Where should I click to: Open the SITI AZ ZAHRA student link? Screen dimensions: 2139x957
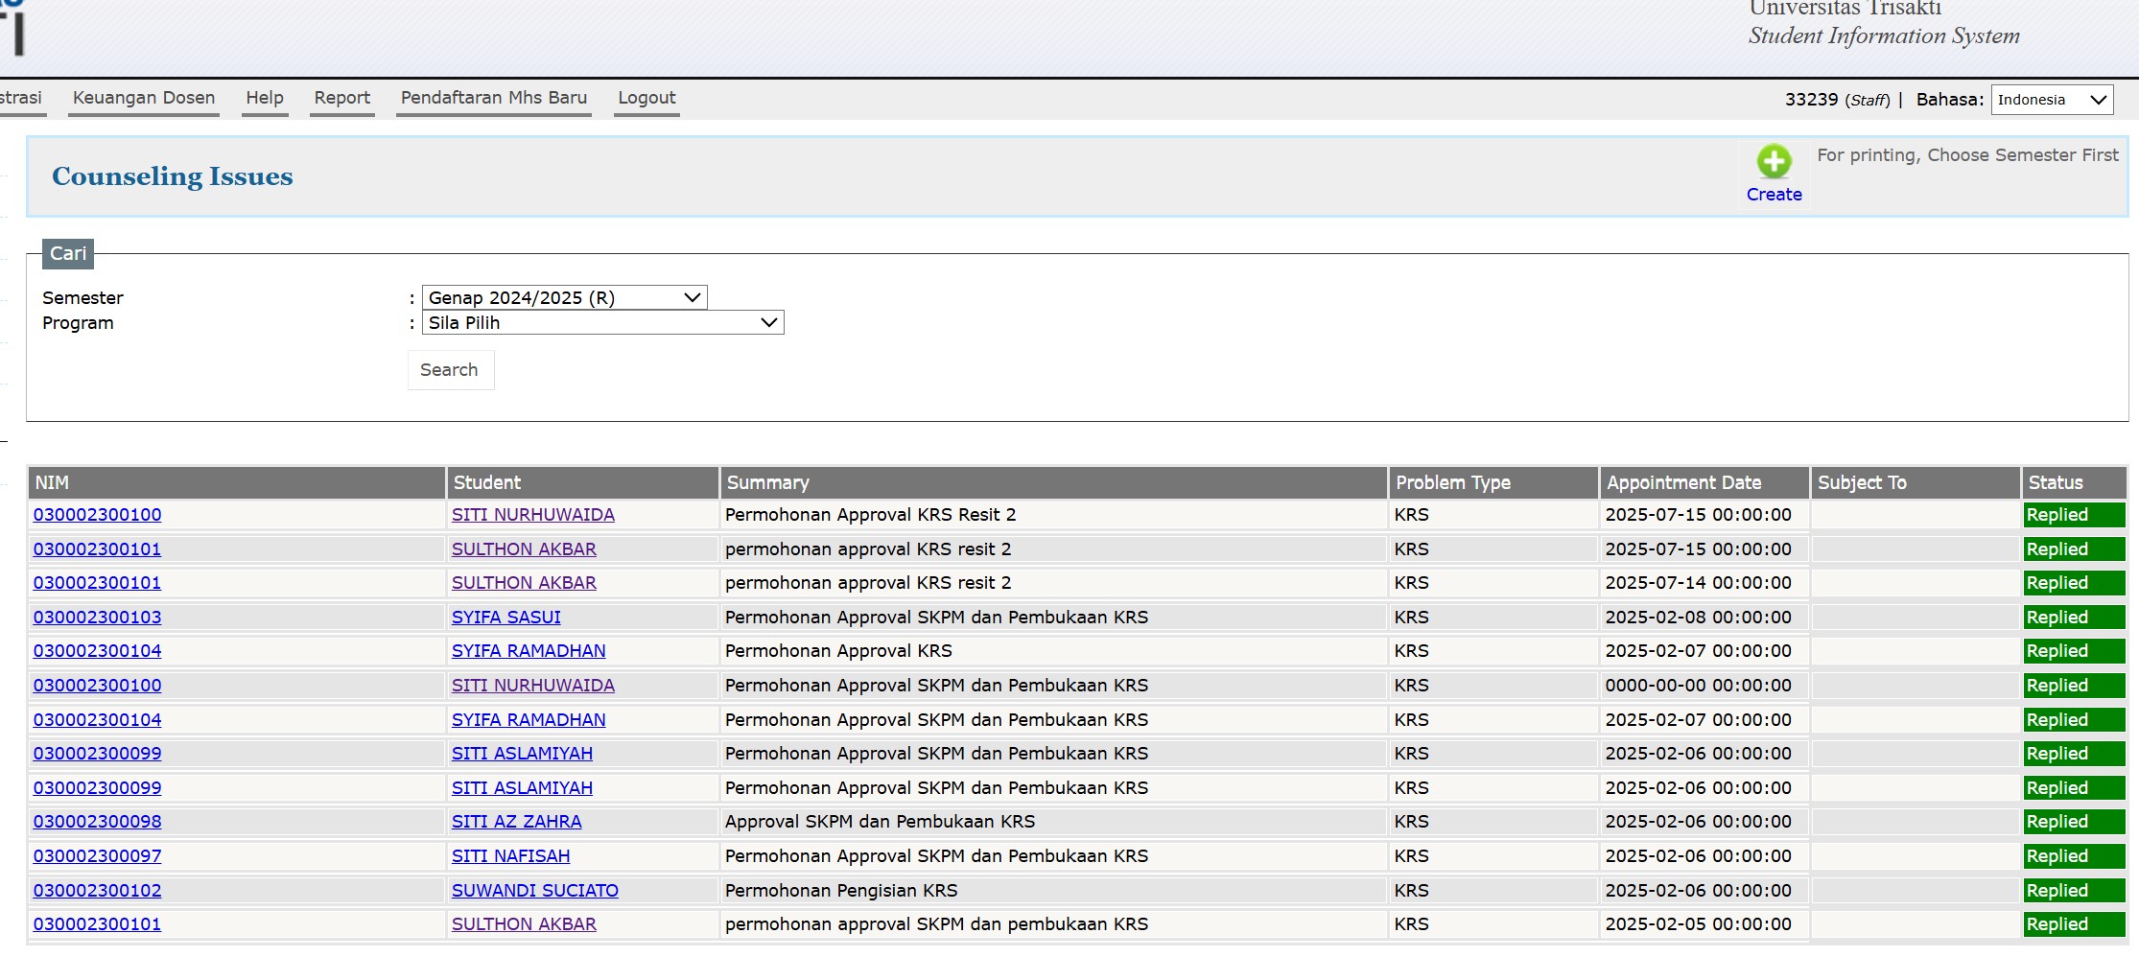516,822
